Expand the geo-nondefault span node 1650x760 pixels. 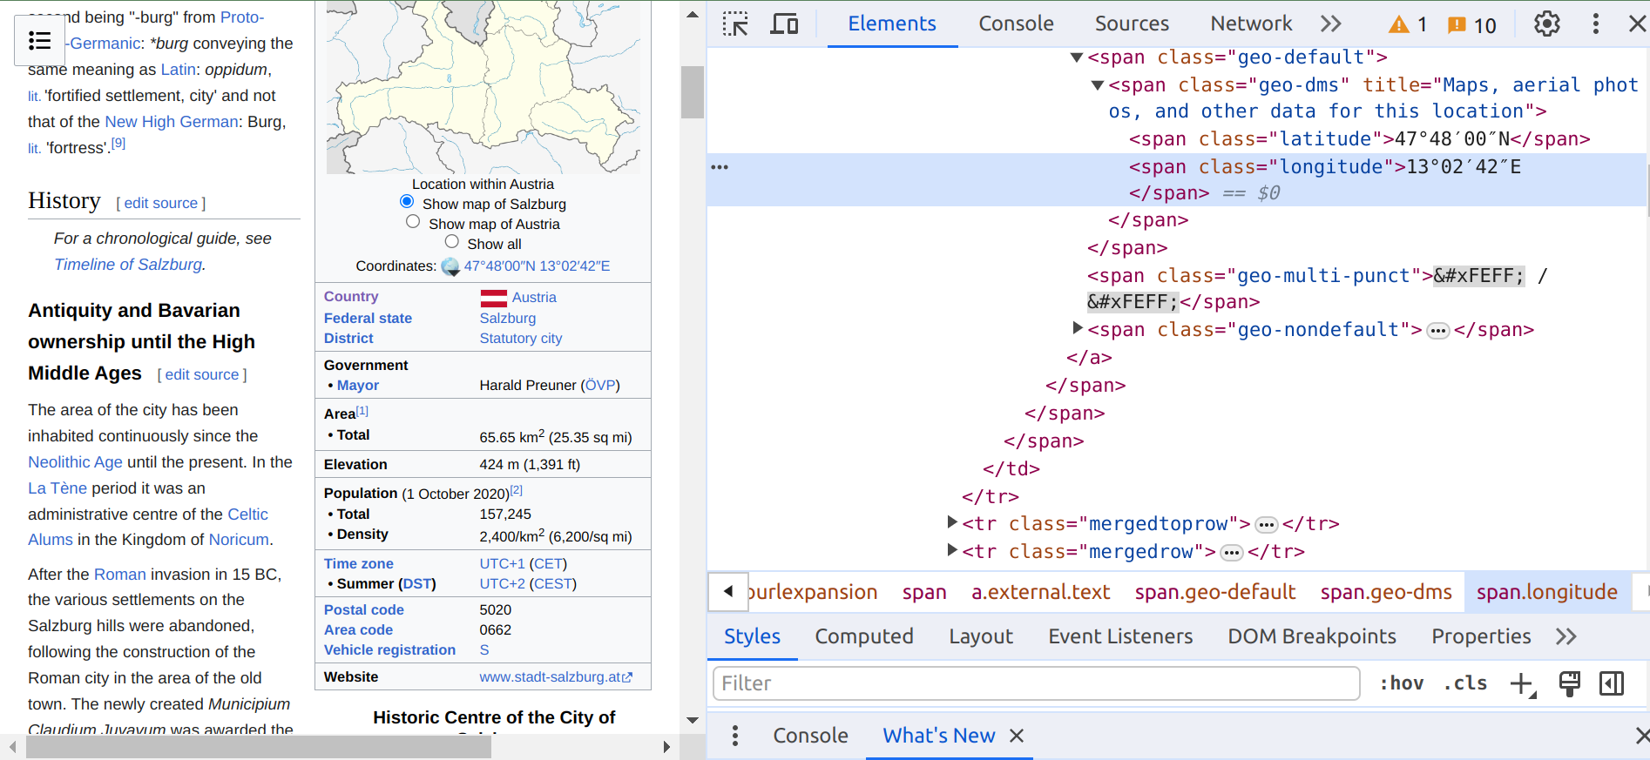(x=1078, y=328)
